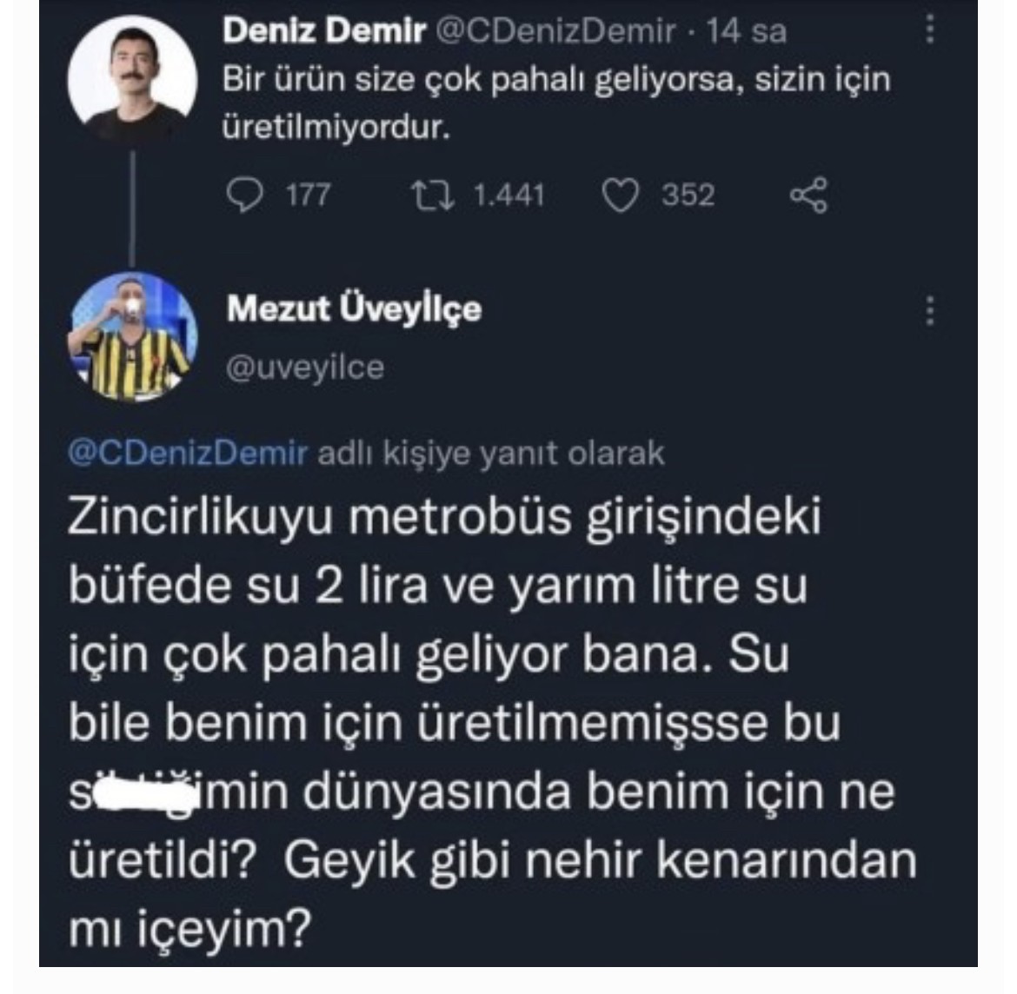Screen dimensions: 1017x994
Task: Open Mezut Üveyİlçe's profile avatar
Action: coord(132,337)
